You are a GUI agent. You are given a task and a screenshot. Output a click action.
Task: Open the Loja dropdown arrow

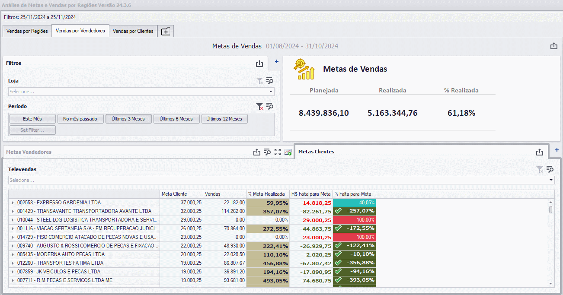point(271,92)
